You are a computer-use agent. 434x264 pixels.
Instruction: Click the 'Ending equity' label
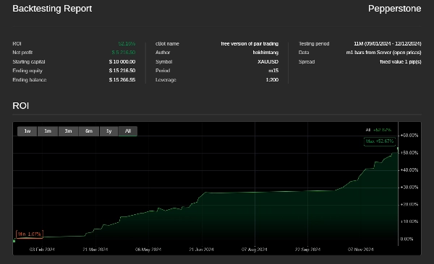pos(27,71)
